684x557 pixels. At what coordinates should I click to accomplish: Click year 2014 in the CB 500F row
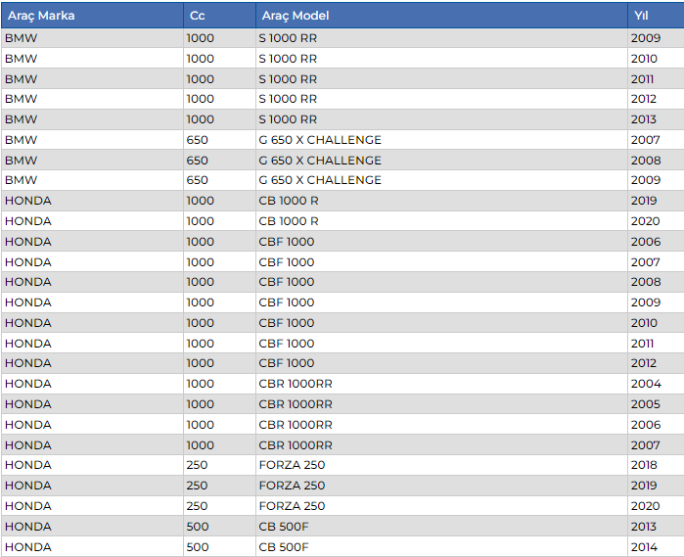[645, 547]
